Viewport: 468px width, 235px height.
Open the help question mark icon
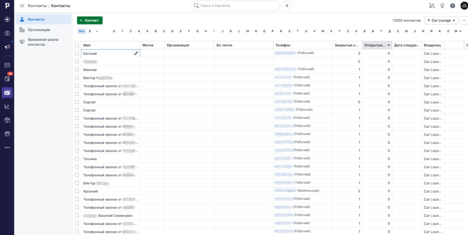(x=453, y=5)
